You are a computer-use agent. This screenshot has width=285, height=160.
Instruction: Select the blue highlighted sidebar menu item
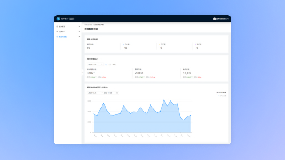coord(68,37)
